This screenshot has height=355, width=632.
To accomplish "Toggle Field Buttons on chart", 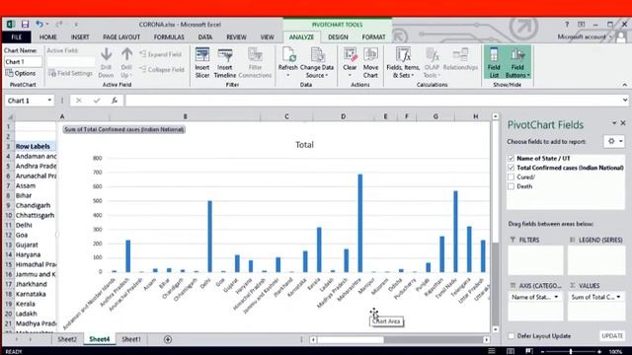I will (517, 63).
